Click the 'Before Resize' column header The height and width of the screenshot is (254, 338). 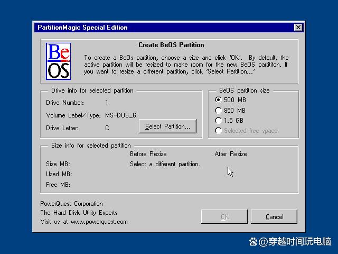(x=148, y=154)
